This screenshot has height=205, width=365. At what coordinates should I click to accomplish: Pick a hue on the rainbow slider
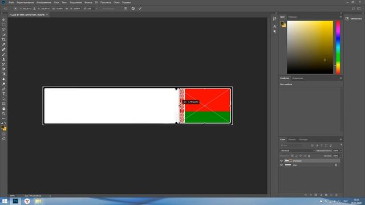(x=338, y=47)
